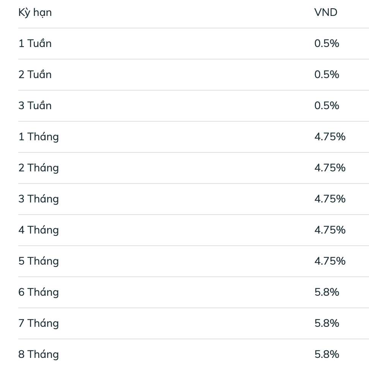Select the "6 Tháng" term label
369x367 pixels.
39,292
